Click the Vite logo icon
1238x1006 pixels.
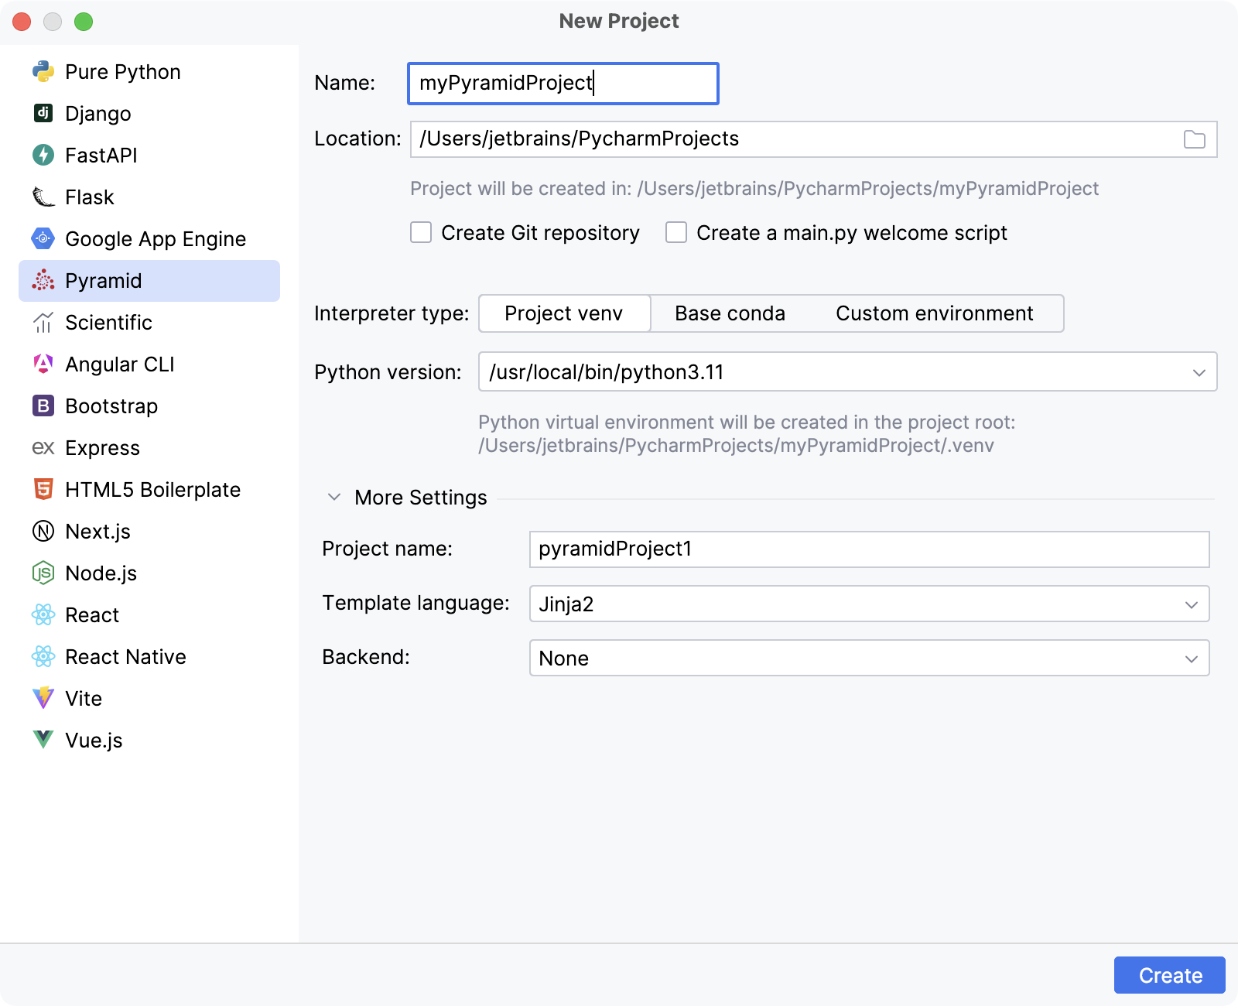(43, 699)
